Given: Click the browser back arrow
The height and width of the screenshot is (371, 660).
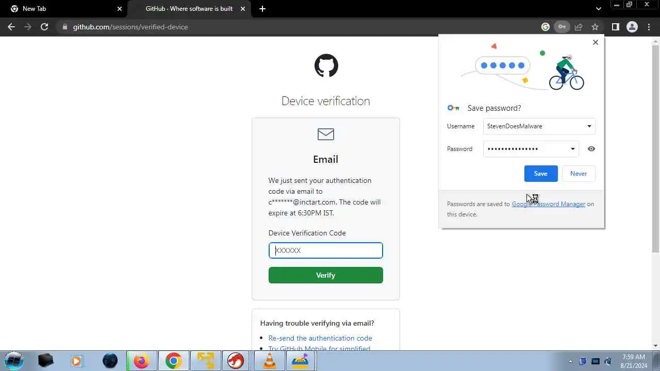Looking at the screenshot, I should pyautogui.click(x=11, y=27).
